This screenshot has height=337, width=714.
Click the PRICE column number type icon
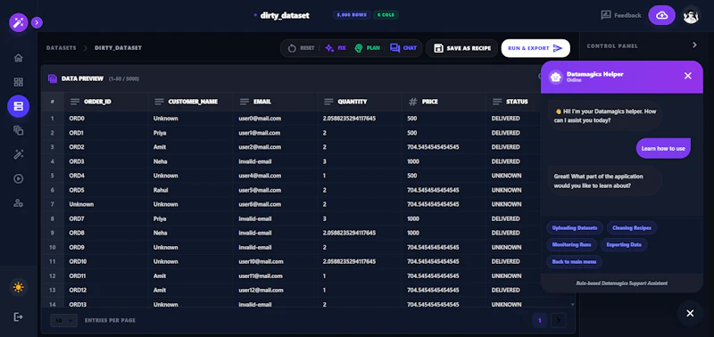coord(412,102)
